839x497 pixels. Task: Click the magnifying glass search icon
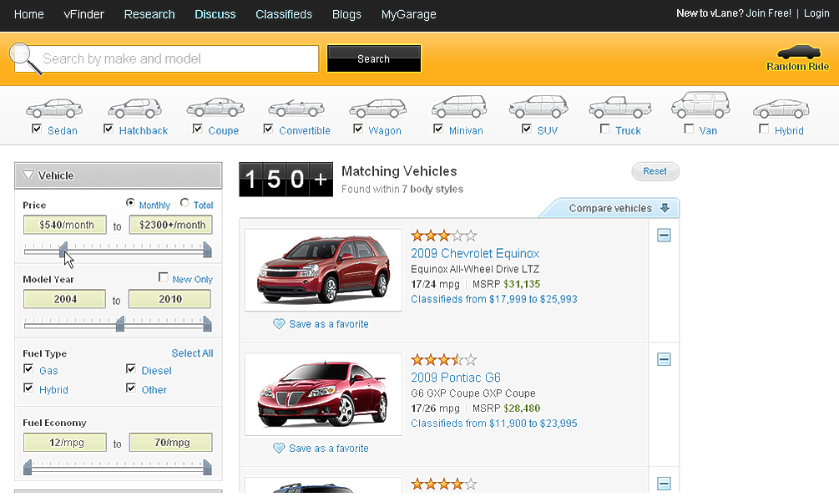(x=27, y=58)
